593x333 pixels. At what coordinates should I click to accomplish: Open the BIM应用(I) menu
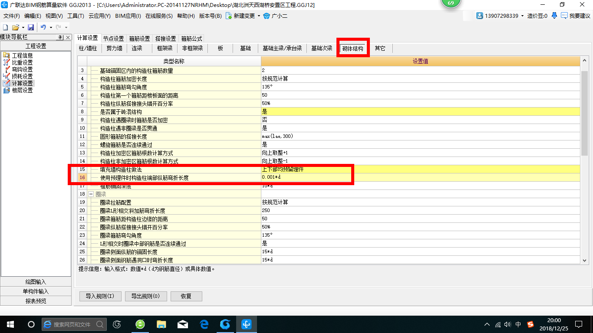128,16
